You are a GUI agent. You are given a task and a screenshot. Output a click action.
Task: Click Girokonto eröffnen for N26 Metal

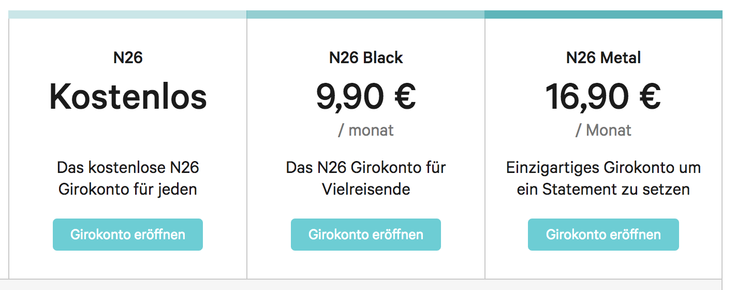(603, 235)
